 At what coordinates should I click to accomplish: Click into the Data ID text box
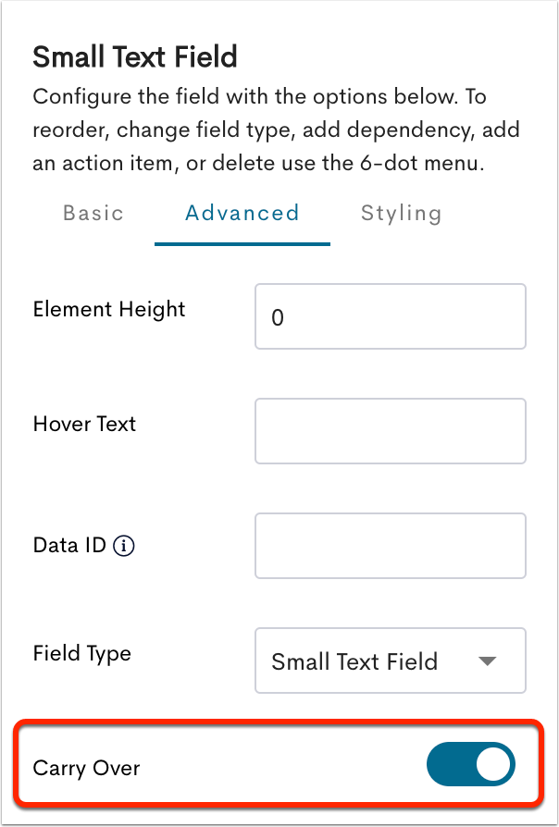pos(390,546)
